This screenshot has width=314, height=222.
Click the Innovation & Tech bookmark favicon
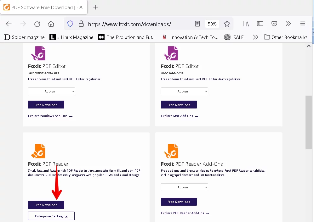point(164,37)
